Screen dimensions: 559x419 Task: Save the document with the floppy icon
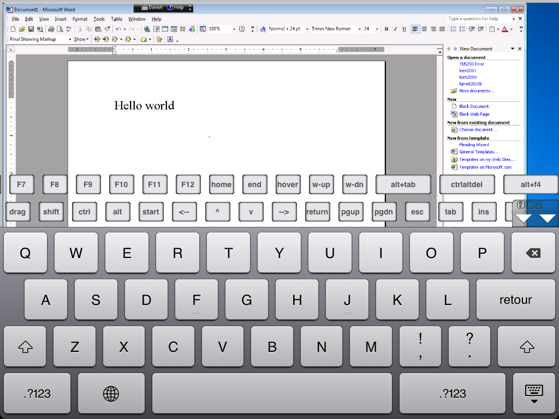coord(31,29)
